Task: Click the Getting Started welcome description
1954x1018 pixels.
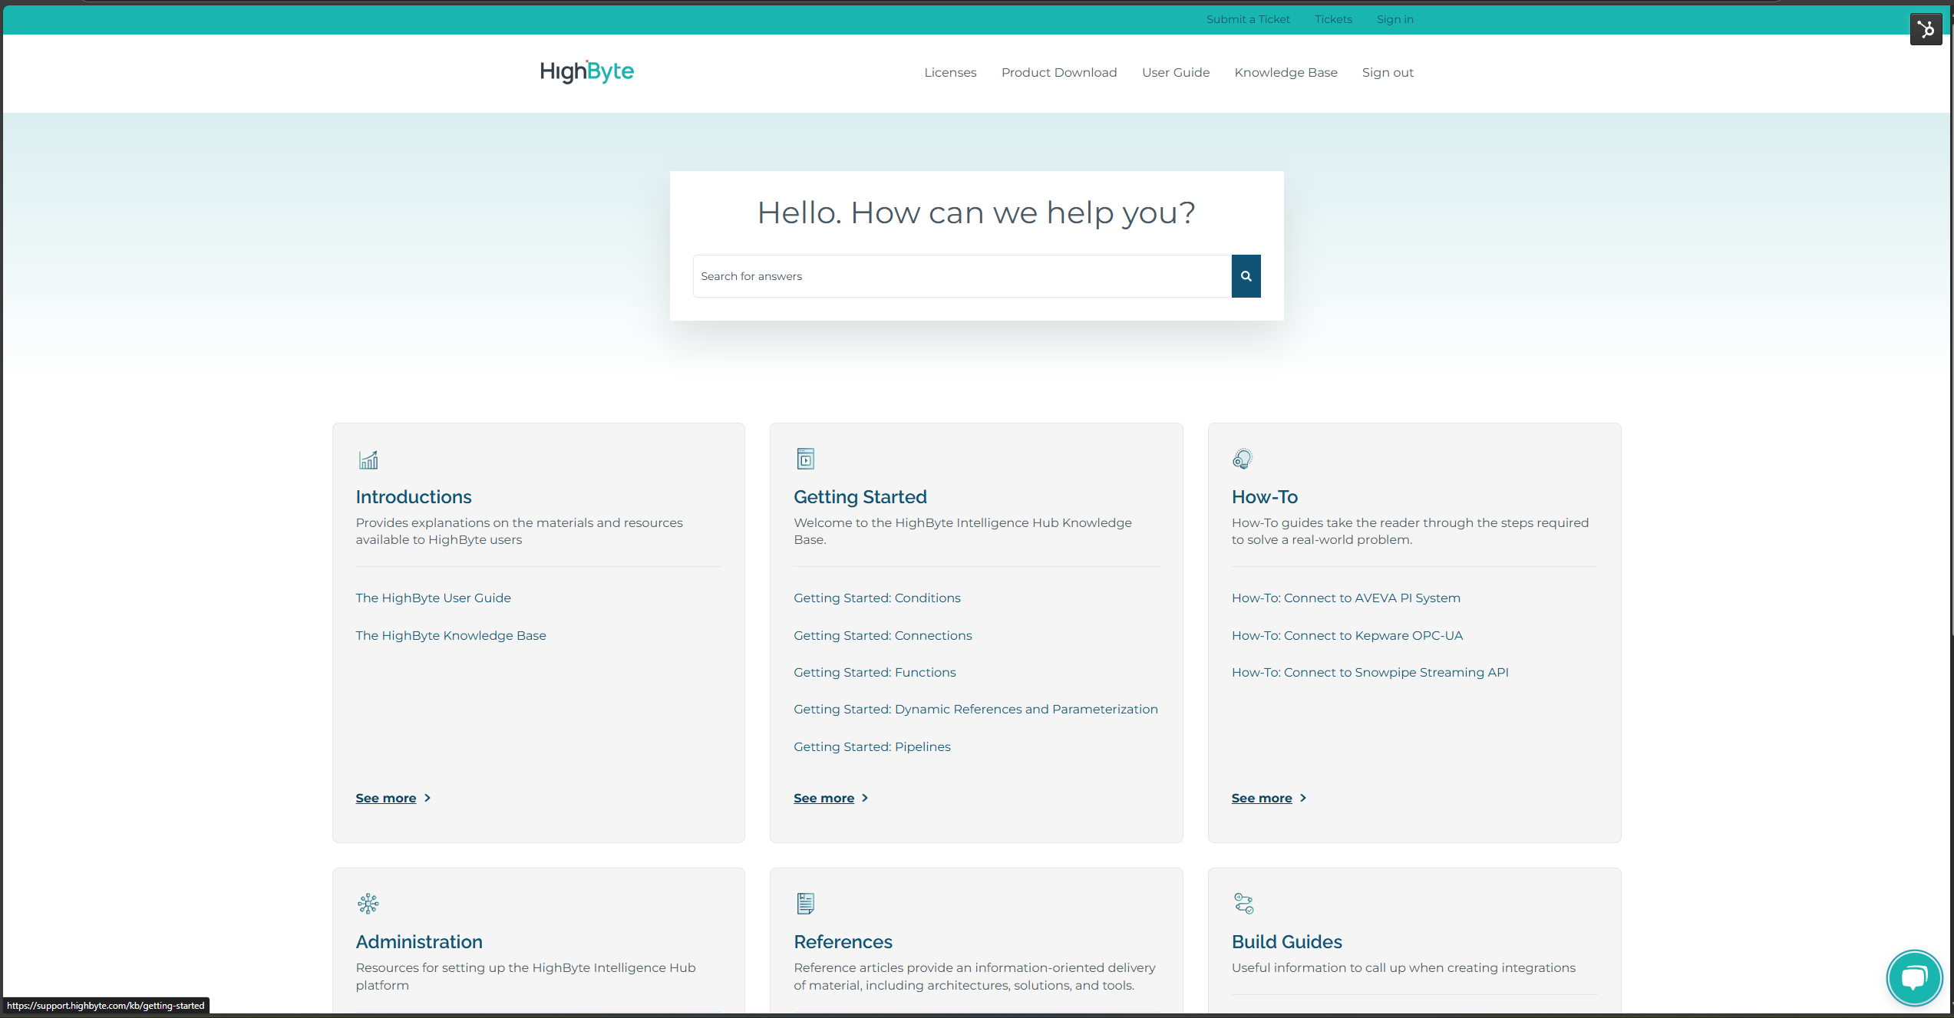Action: [962, 531]
